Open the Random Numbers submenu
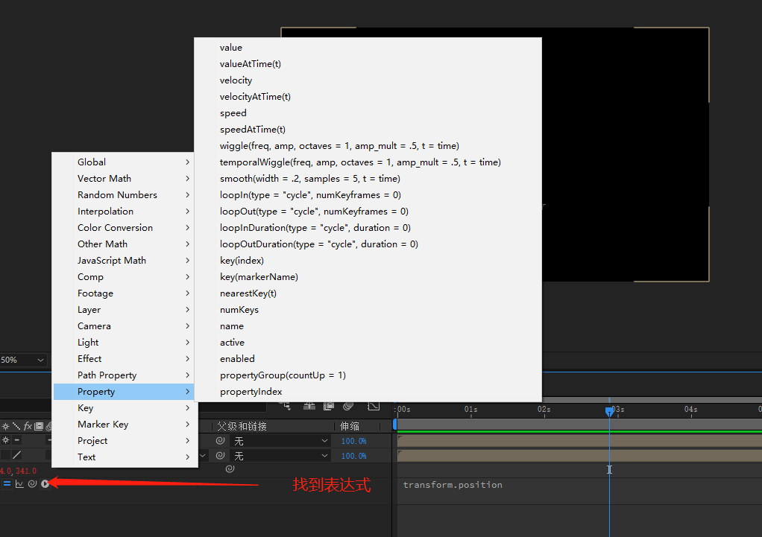Image resolution: width=762 pixels, height=537 pixels. pos(125,194)
